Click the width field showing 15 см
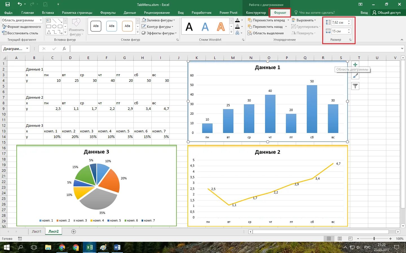Viewport: 406px width, 253px height. [x=339, y=31]
